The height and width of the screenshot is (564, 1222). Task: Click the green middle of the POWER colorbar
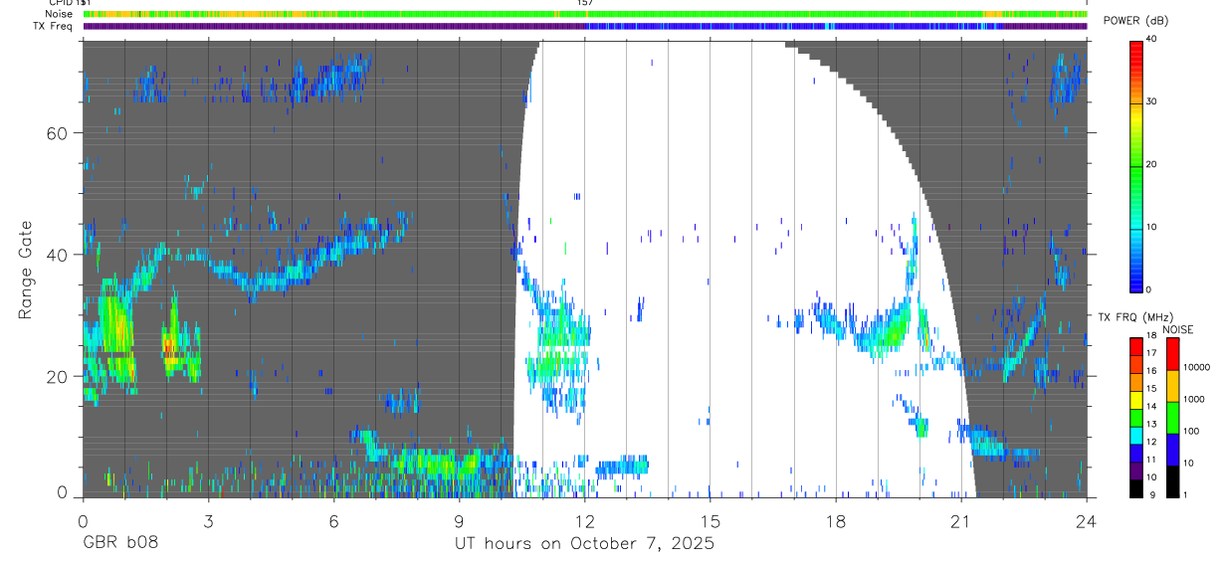click(x=1135, y=165)
